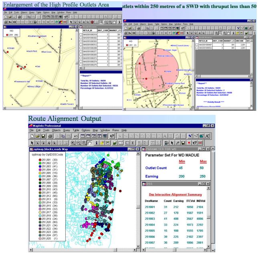
Task: Open New Mapper icon in Route Alignment window
Action: click(x=88, y=136)
